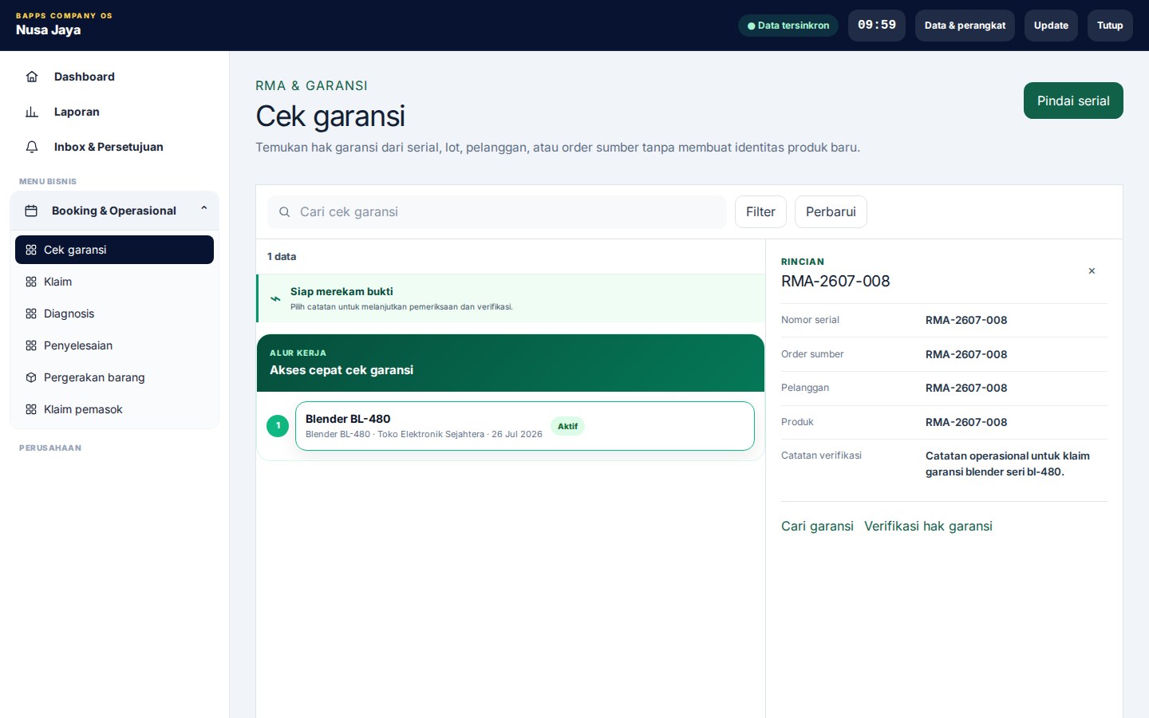Open the Dashboard page
Image resolution: width=1149 pixels, height=718 pixels.
pos(115,77)
